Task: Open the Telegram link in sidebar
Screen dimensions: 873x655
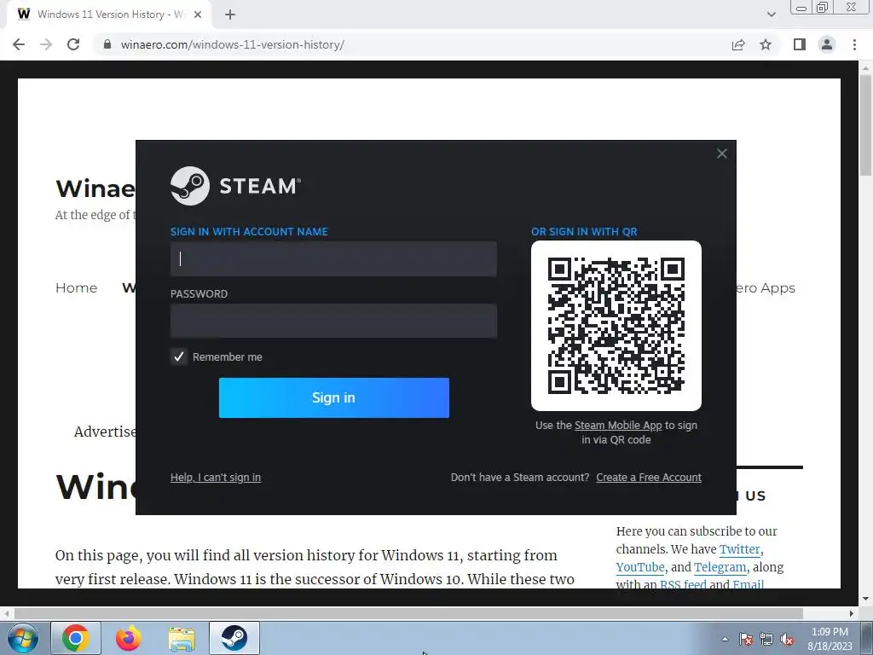Action: [720, 567]
